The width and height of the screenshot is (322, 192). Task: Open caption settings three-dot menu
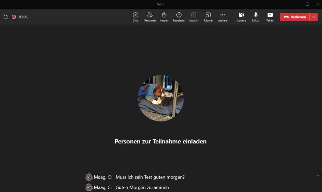tap(318, 176)
